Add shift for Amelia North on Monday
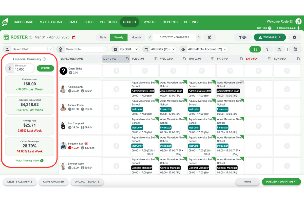The height and width of the screenshot is (203, 304). (116, 89)
